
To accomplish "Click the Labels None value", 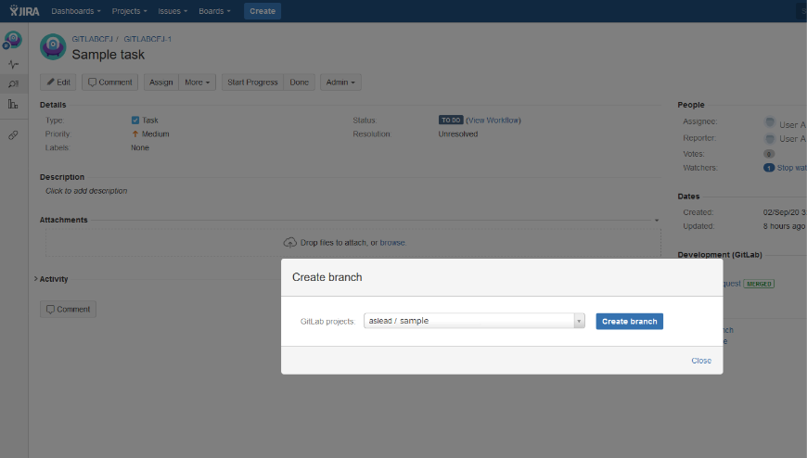I will pyautogui.click(x=140, y=147).
